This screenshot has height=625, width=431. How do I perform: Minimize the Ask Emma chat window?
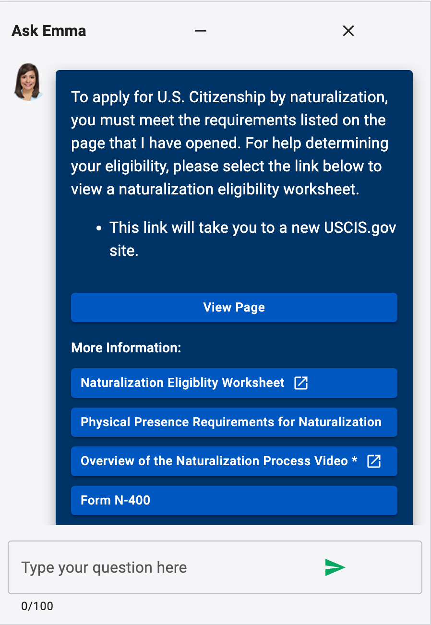pyautogui.click(x=200, y=31)
